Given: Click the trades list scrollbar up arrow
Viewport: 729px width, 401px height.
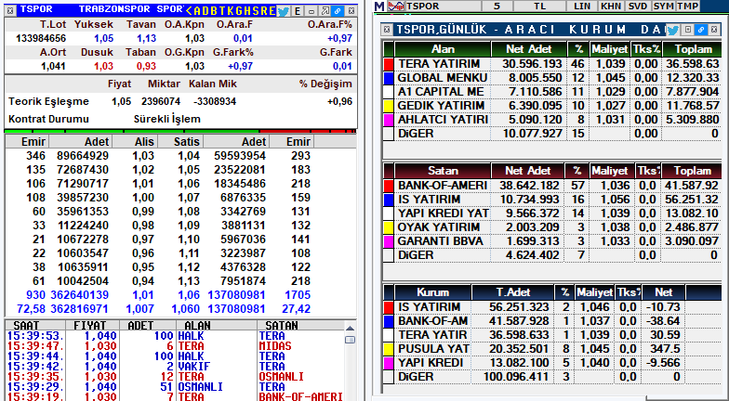Looking at the screenshot, I should (350, 329).
